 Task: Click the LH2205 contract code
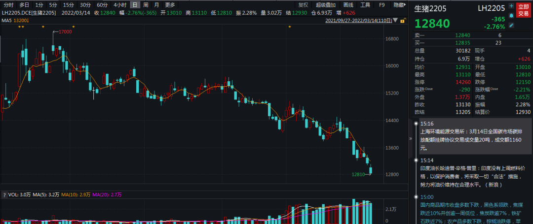(491, 8)
